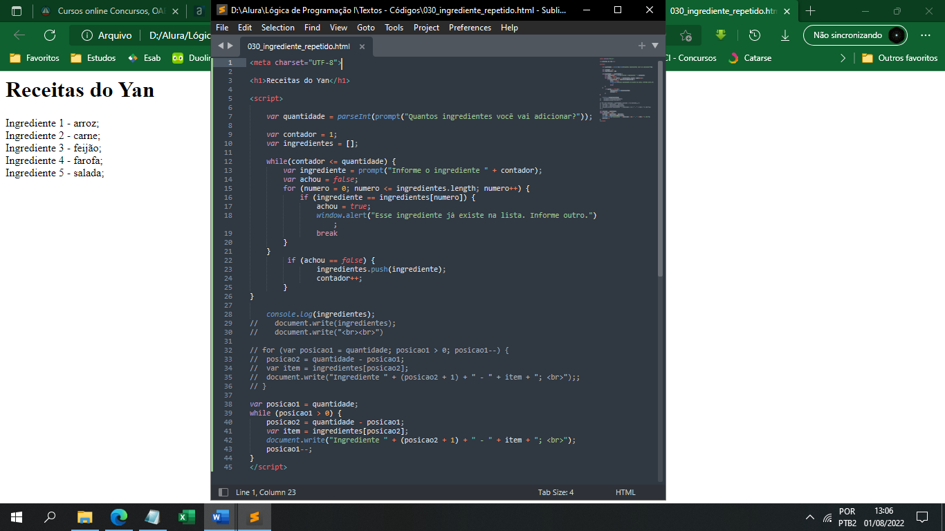
Task: Expand hidden bookmarks chevron
Action: click(843, 58)
